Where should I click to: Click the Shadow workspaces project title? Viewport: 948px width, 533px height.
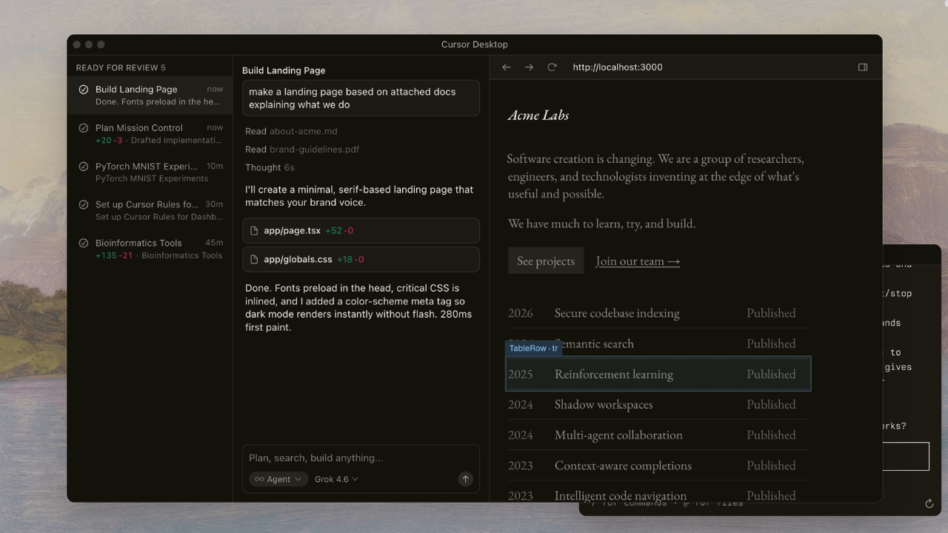(604, 404)
